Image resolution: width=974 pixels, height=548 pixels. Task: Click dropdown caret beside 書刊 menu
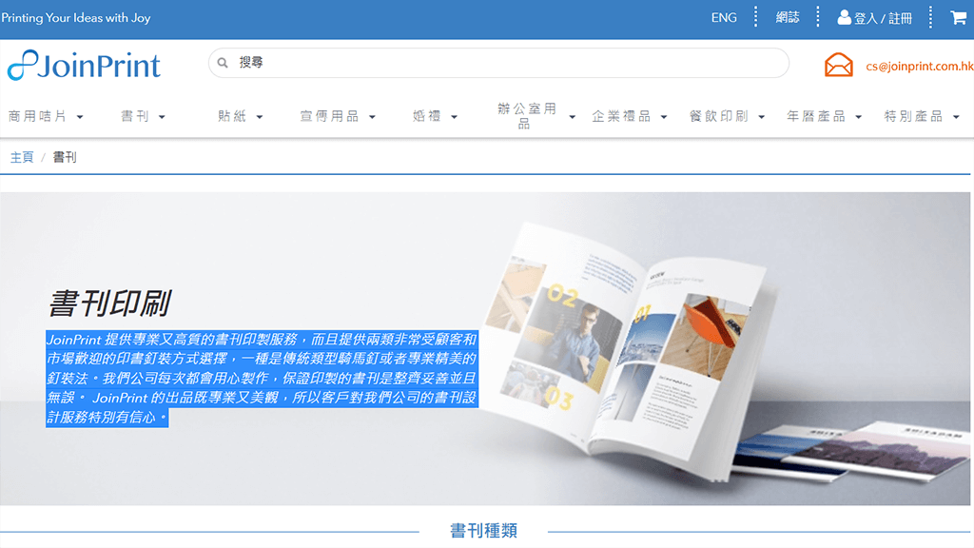(x=162, y=117)
